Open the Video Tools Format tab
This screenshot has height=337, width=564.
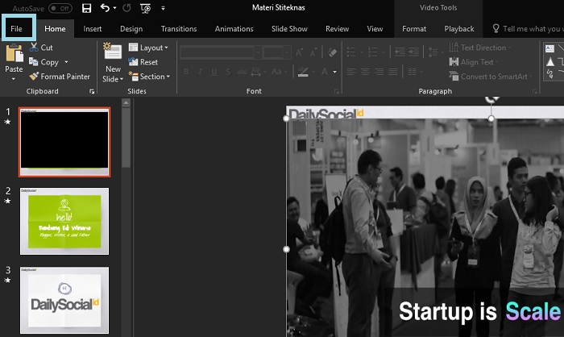coord(414,29)
